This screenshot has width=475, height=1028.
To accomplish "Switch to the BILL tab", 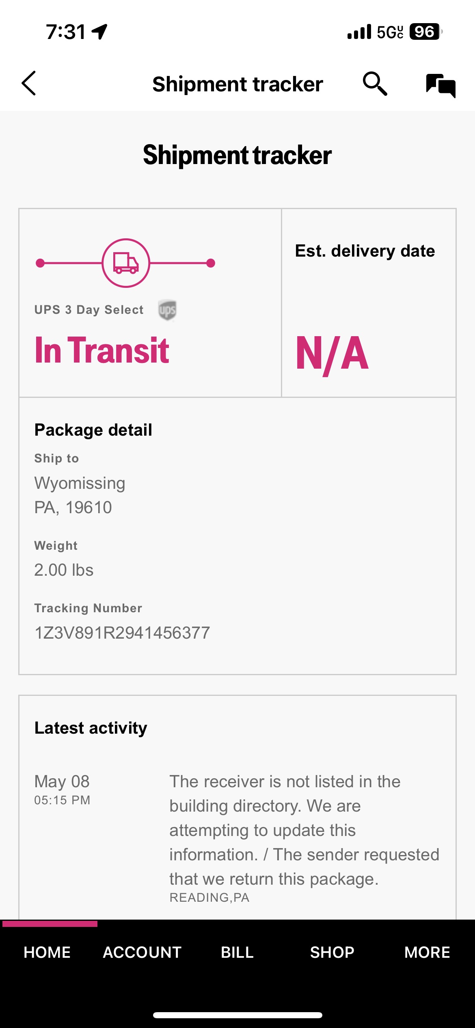I will 237,952.
